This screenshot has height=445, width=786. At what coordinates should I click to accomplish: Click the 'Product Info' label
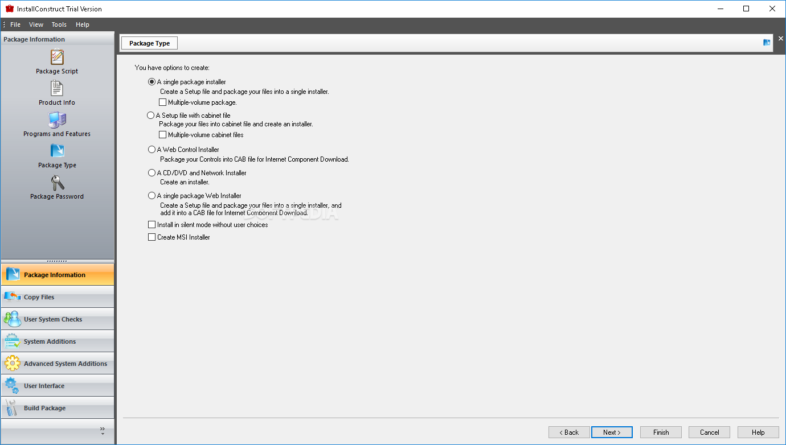(57, 103)
